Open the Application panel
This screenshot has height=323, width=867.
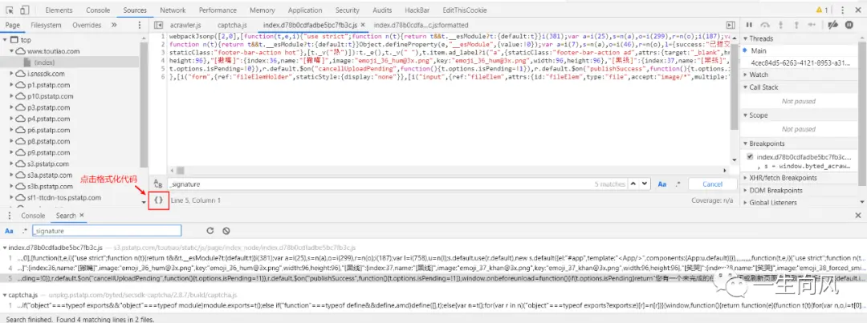coord(305,10)
